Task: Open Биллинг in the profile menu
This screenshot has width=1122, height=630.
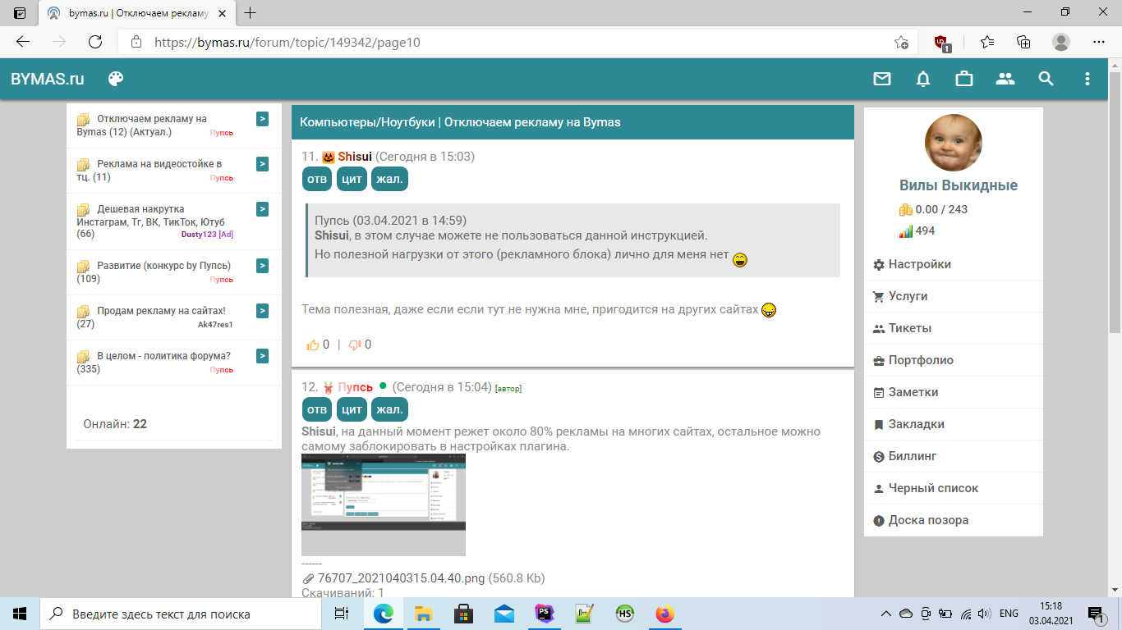Action: (912, 456)
